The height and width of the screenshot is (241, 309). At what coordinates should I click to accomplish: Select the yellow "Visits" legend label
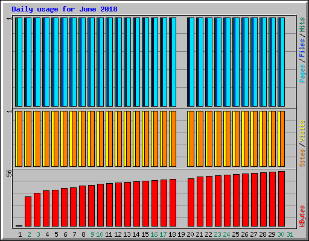pos(302,131)
